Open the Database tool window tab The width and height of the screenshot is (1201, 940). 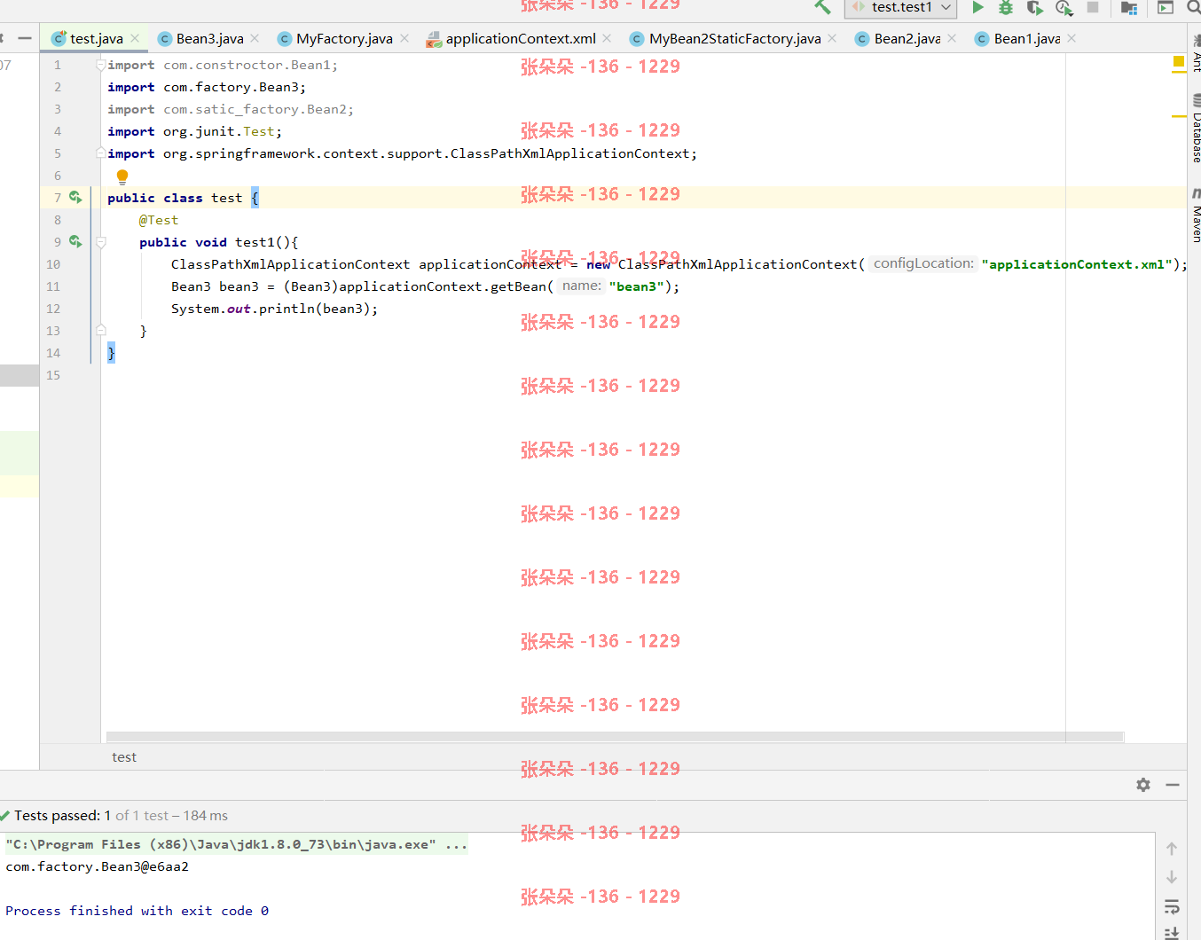tap(1195, 130)
